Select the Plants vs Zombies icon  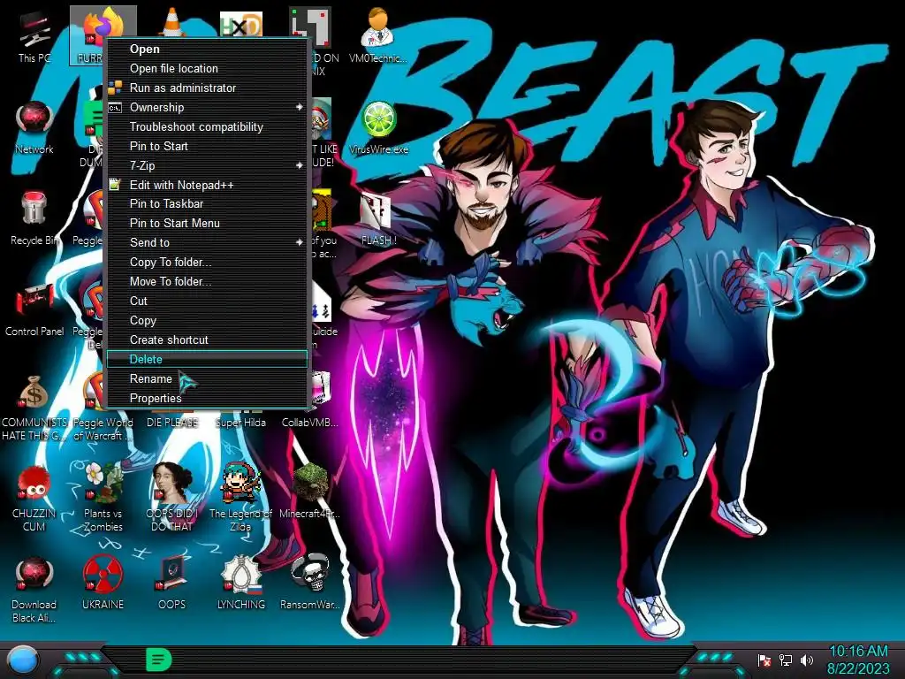pos(103,499)
